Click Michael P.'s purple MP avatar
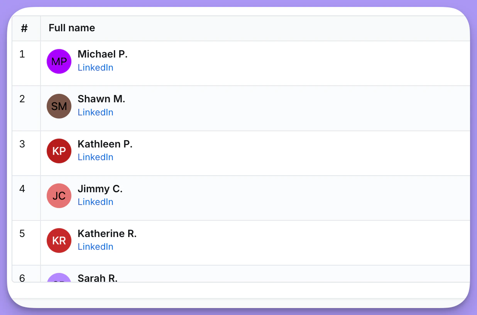This screenshot has height=315, width=477. (59, 61)
